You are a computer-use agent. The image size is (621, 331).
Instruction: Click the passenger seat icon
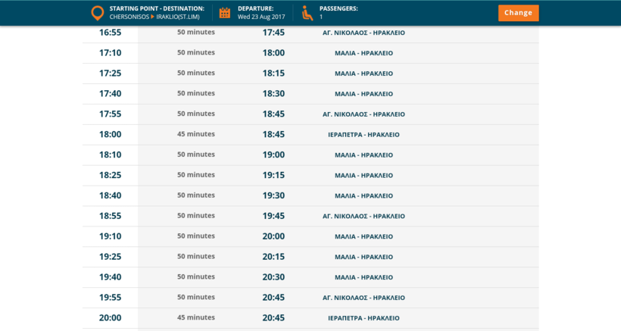[x=307, y=13]
